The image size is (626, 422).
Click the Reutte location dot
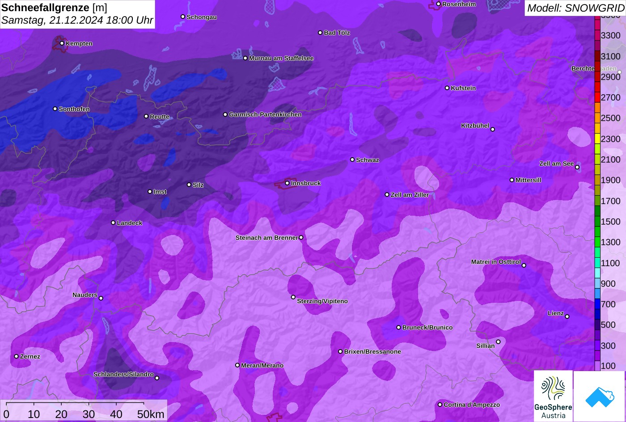tap(146, 116)
